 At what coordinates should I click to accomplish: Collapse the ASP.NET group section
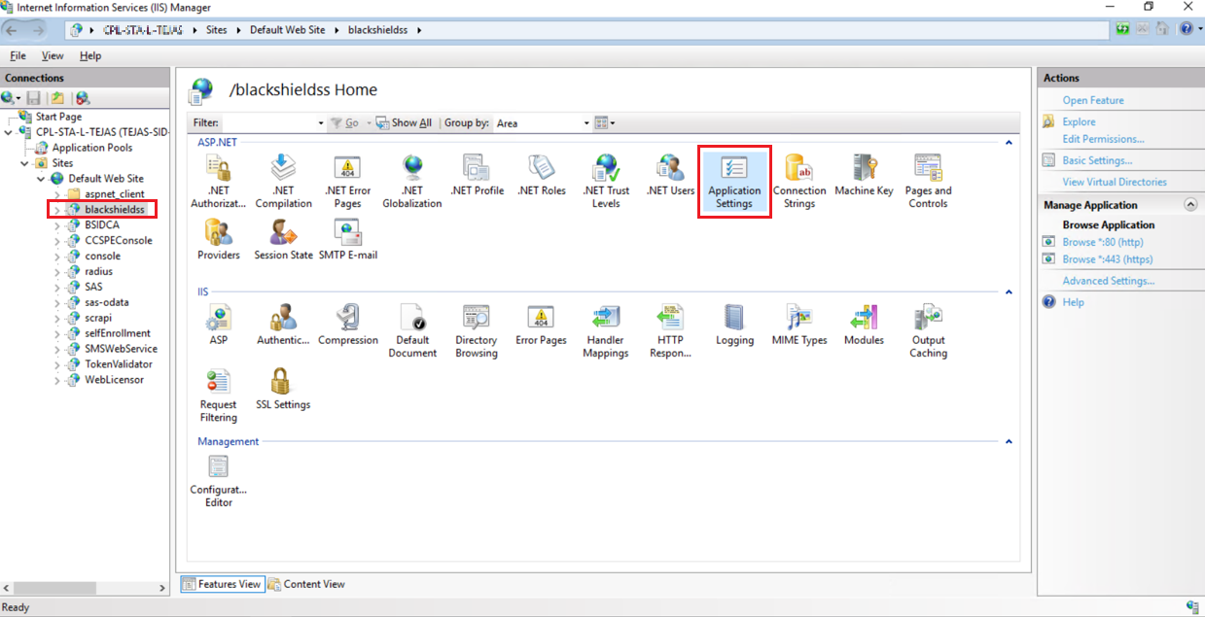[x=1009, y=143]
